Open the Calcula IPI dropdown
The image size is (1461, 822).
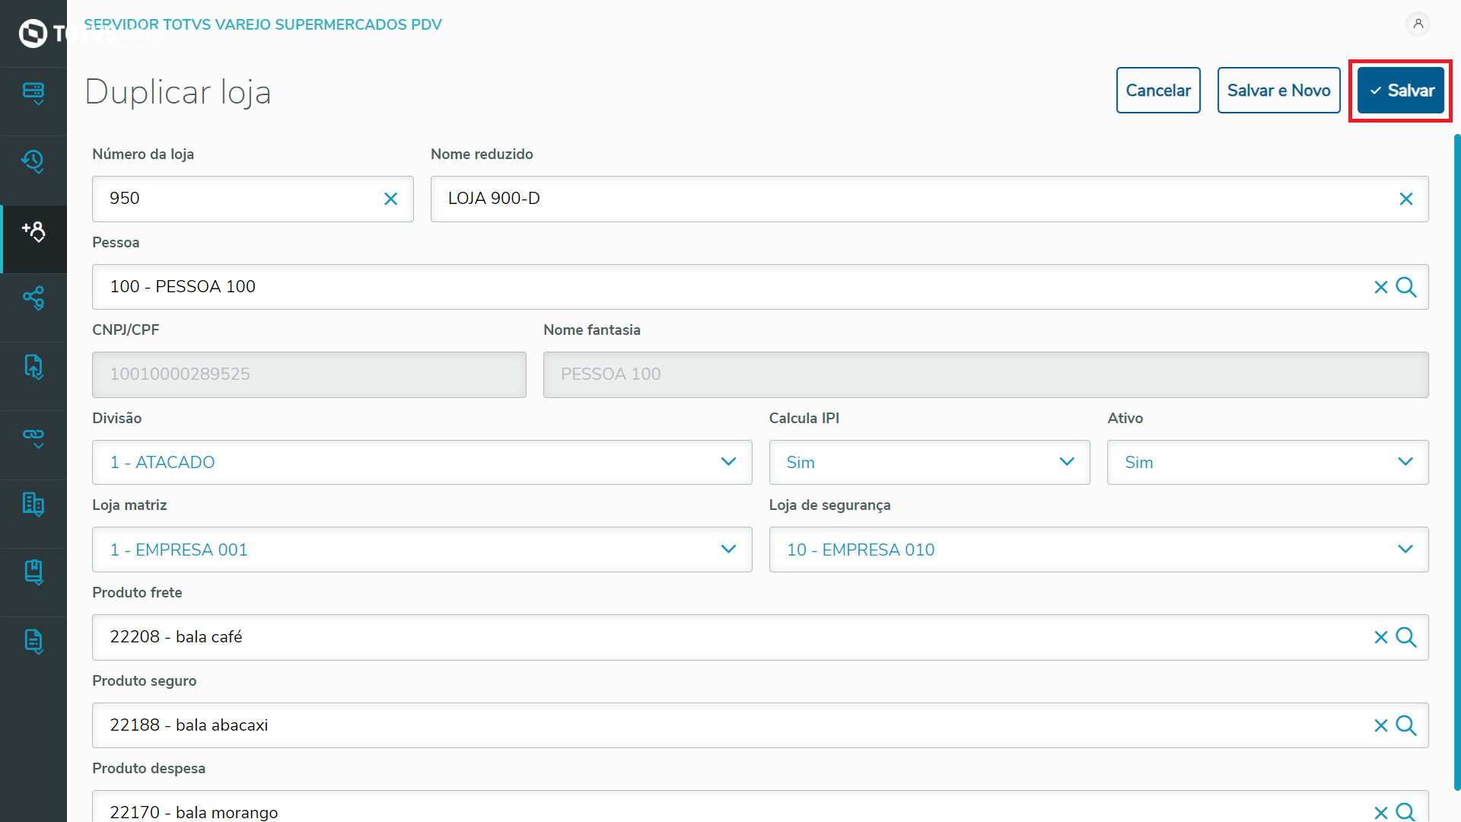1066,462
